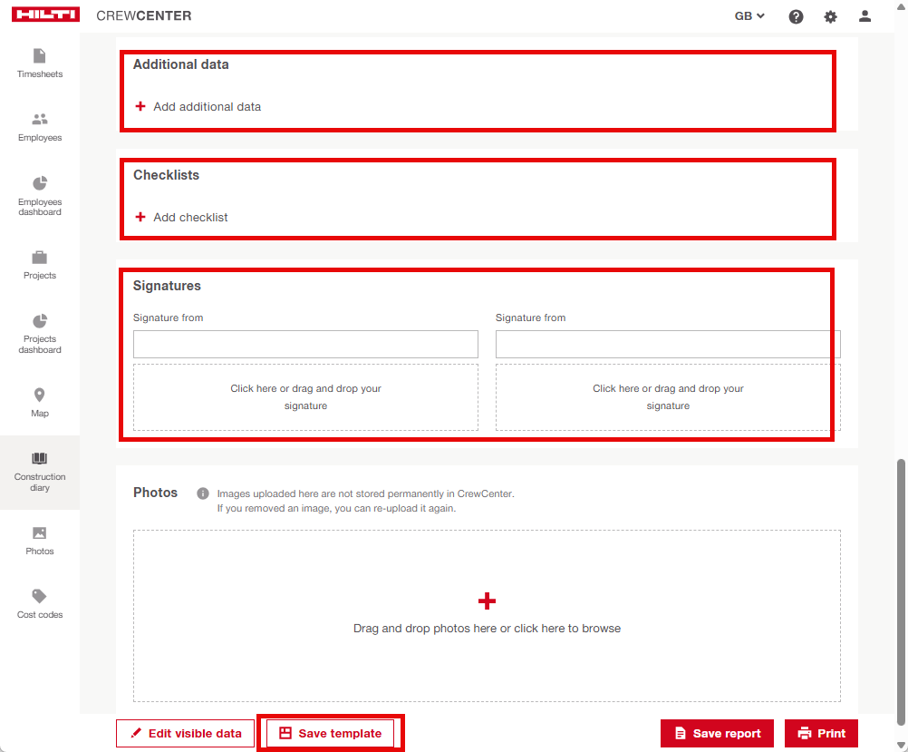Click the help question mark icon
Screen dimensions: 908x752
(x=796, y=16)
